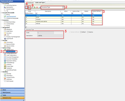
Task: Click the Insurance shield icon
Action: tap(5, 33)
